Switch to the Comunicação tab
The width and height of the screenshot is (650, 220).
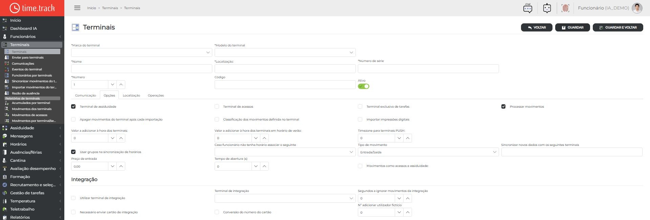[x=86, y=95]
